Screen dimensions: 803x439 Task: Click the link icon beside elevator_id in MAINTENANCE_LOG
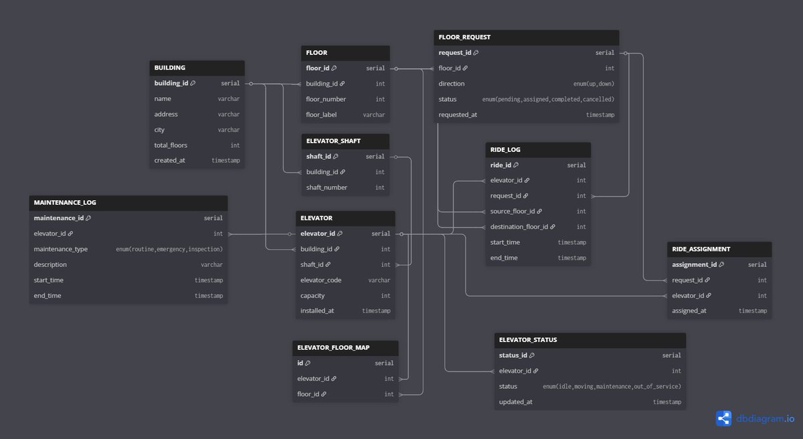point(70,234)
